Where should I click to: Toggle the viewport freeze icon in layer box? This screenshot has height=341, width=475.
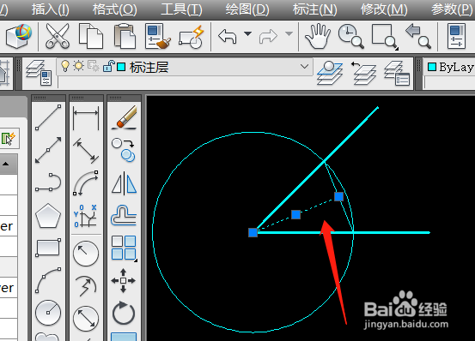point(93,66)
